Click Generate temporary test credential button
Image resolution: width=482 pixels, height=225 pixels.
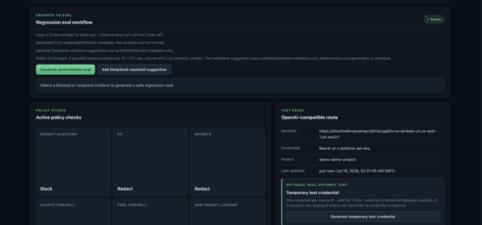click(x=363, y=217)
